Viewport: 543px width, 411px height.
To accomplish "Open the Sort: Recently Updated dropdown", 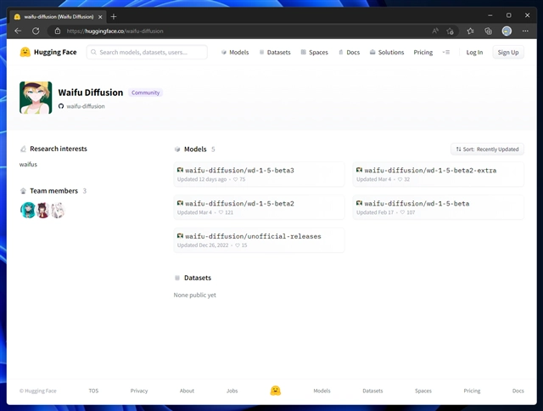I will (x=487, y=149).
